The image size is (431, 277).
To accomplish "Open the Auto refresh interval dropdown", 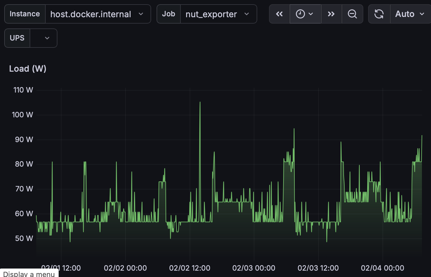I will [410, 14].
